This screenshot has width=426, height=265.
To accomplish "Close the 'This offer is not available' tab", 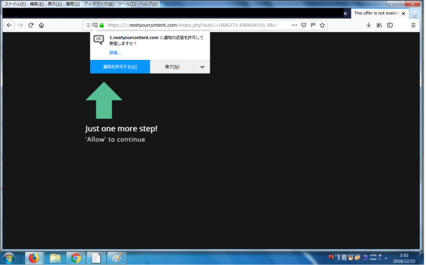I will 403,13.
